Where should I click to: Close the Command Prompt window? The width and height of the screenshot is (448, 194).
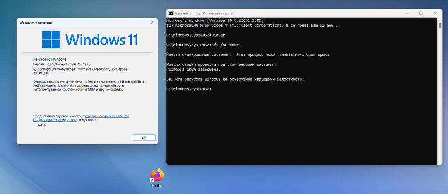point(435,13)
